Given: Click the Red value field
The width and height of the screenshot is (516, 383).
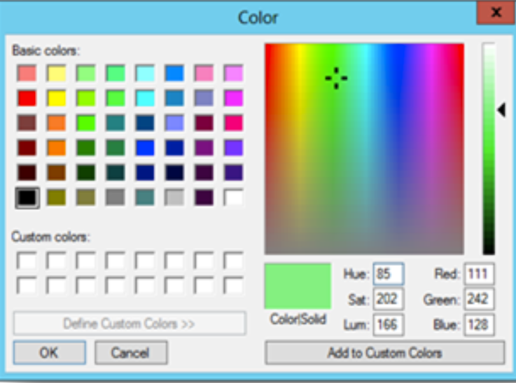Looking at the screenshot, I should tap(479, 274).
